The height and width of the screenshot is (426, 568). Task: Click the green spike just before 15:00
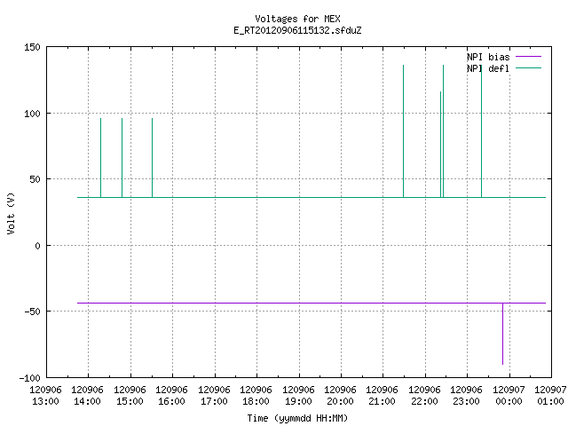pos(122,158)
